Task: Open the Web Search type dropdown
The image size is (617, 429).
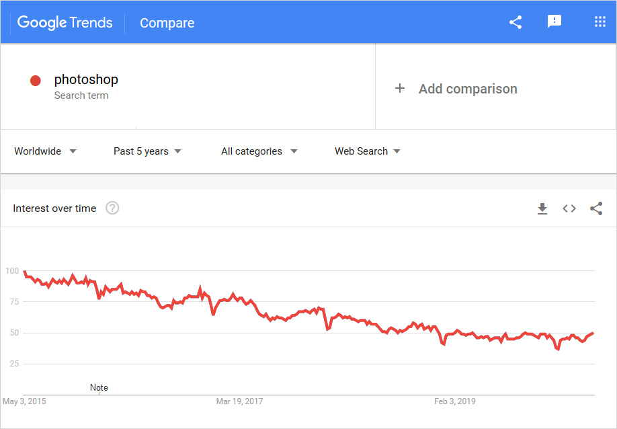Action: [367, 151]
